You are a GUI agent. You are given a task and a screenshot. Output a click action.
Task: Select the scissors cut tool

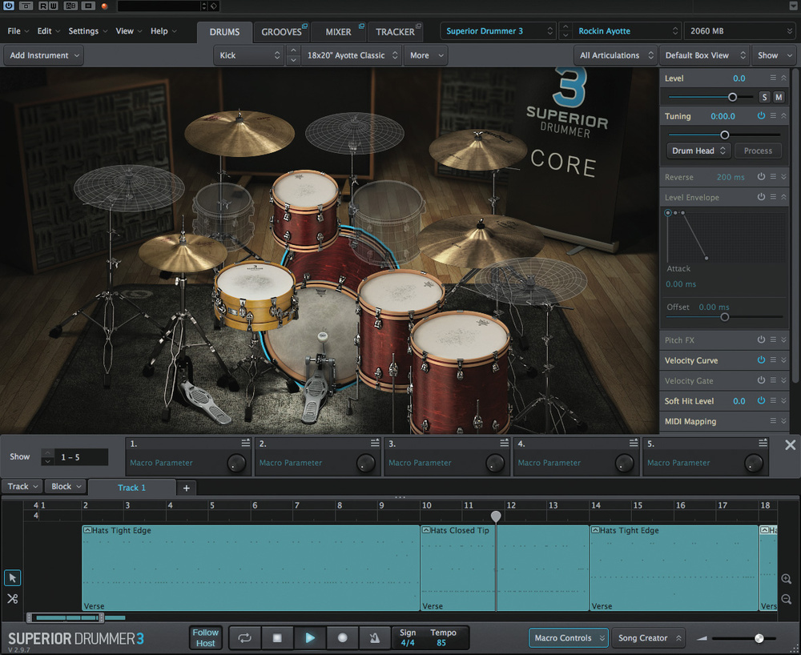coord(13,598)
